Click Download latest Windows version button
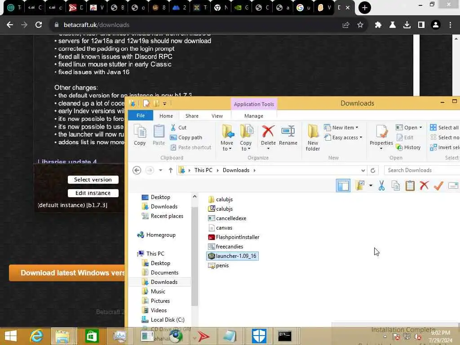460x345 pixels. point(67,273)
